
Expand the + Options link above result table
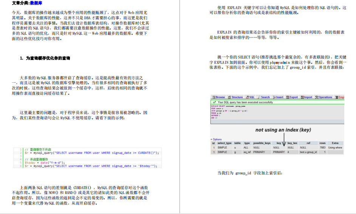pyautogui.click(x=216, y=139)
